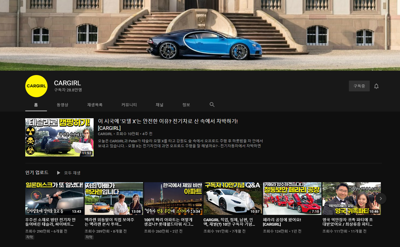Screen dimensions: 400x247
Task: Click title 우주선 소재로 방탄 전기차
Action: (x=51, y=222)
